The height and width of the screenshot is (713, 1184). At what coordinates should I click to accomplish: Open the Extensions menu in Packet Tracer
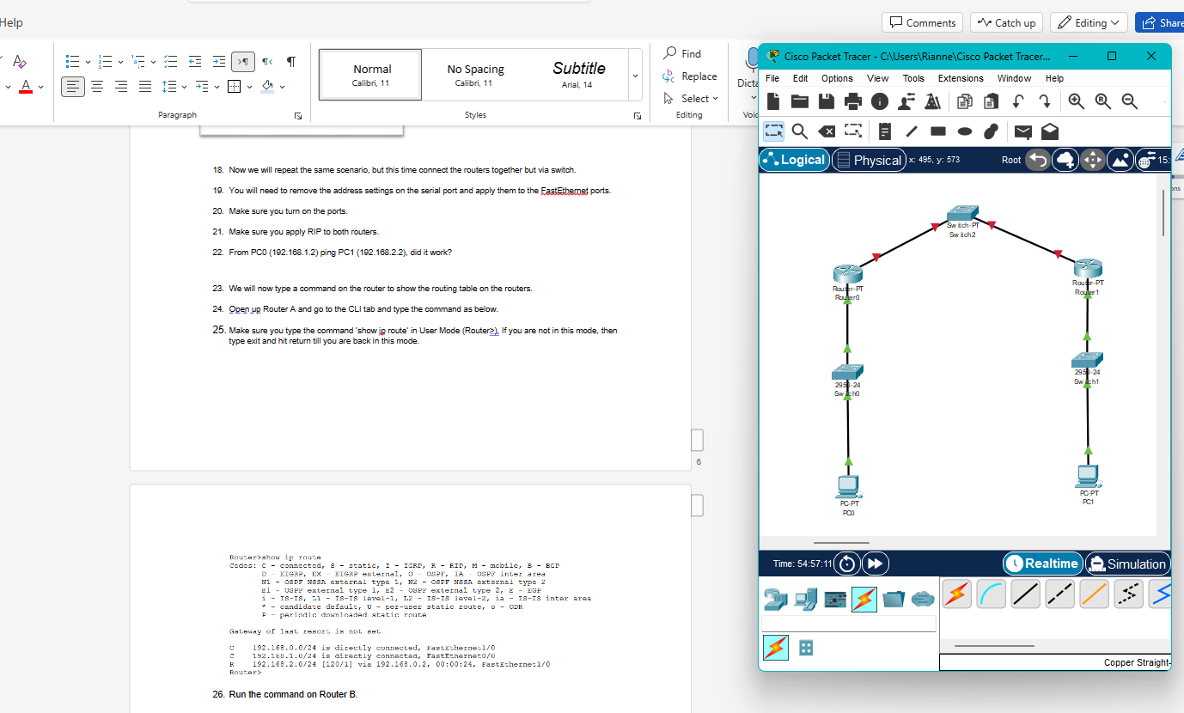(x=961, y=78)
